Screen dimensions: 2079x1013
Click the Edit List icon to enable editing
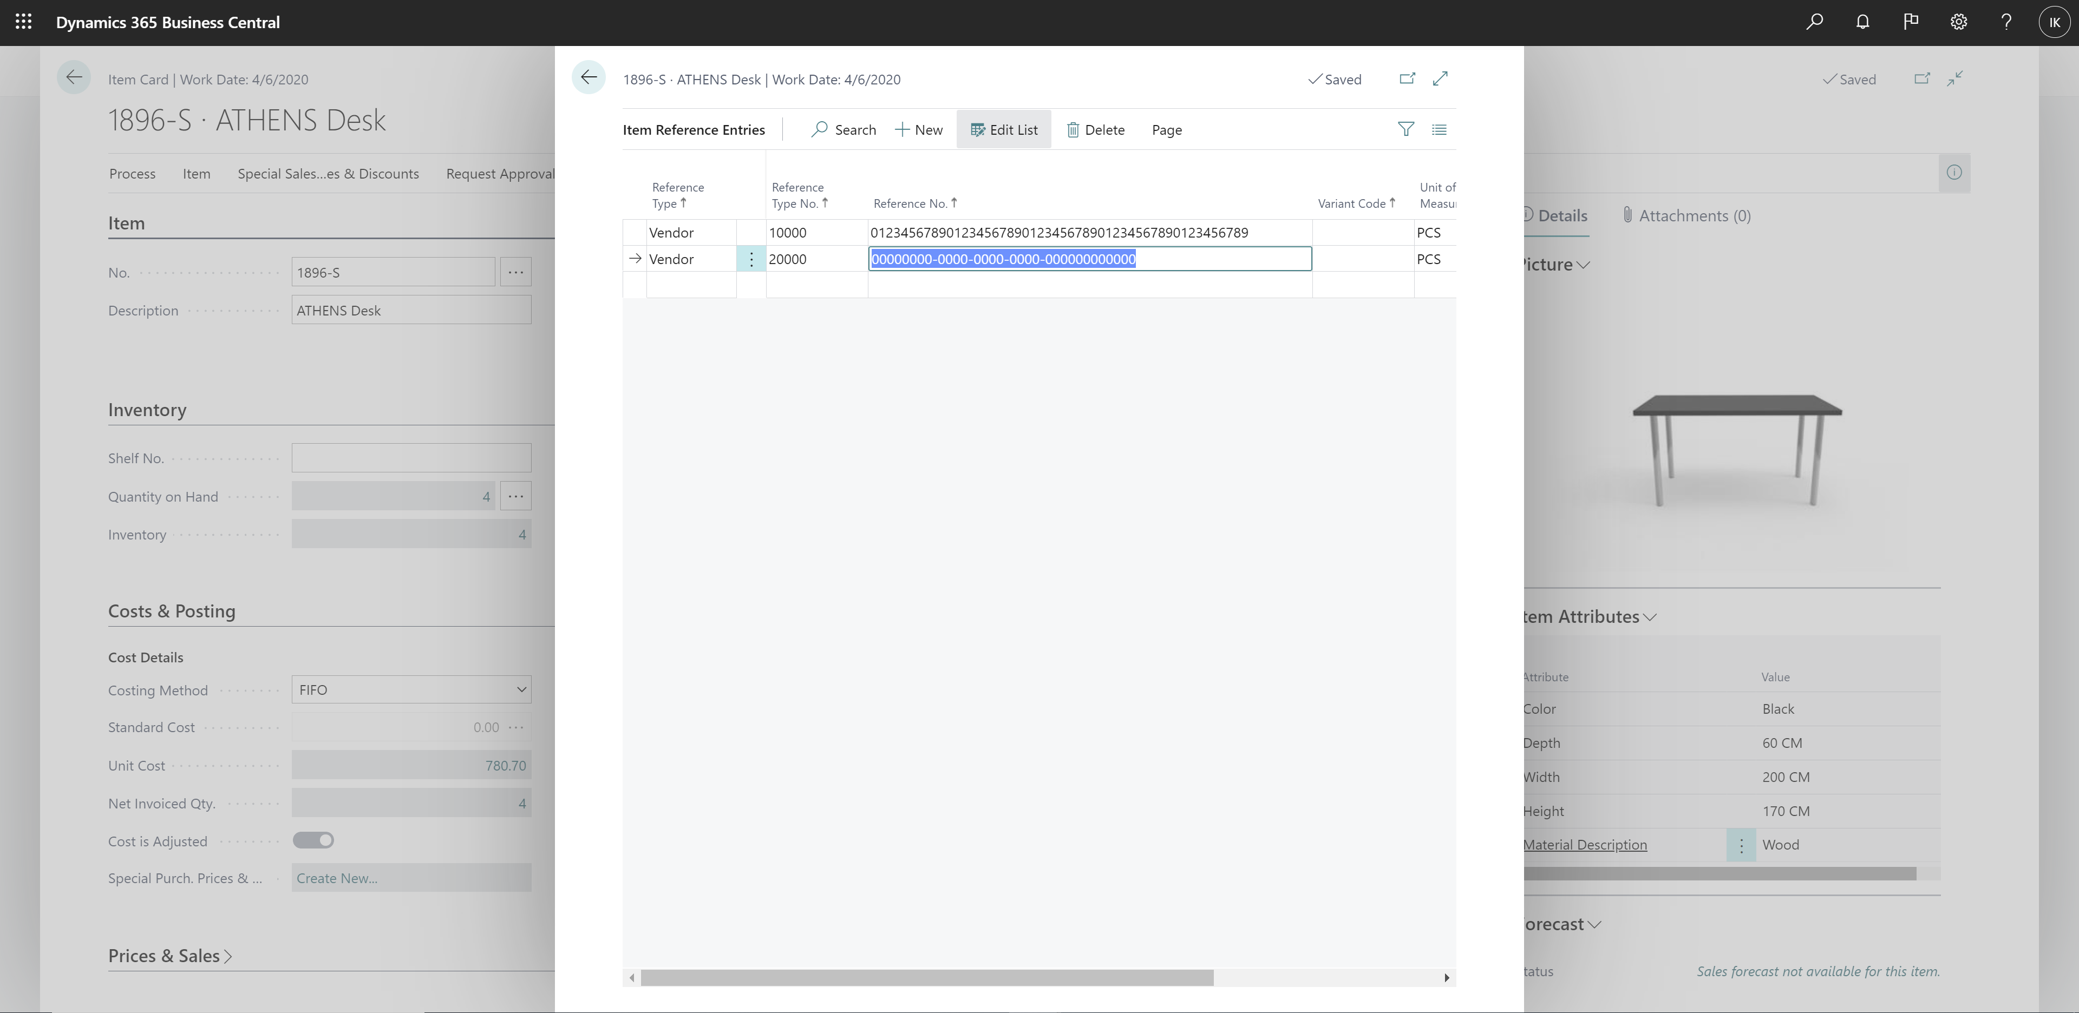pyautogui.click(x=1004, y=129)
